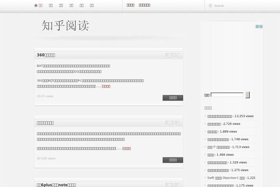Click dark button in the 23 views post
Image resolution: width=280 pixels, height=187 pixels.
[x=173, y=98]
